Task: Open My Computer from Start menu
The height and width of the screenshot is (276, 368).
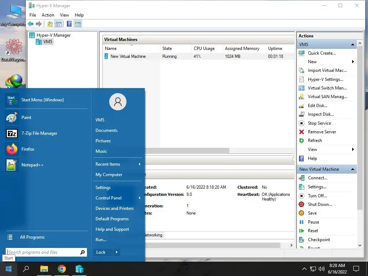Action: 109,175
